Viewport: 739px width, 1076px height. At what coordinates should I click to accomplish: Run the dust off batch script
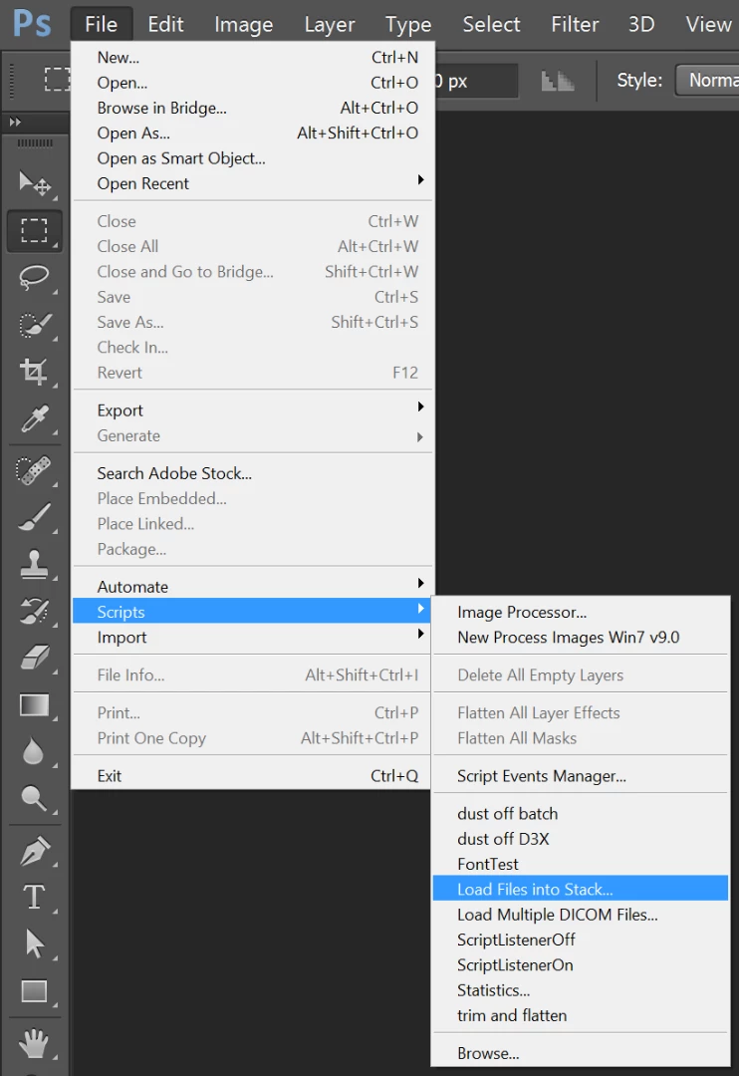pyautogui.click(x=581, y=814)
